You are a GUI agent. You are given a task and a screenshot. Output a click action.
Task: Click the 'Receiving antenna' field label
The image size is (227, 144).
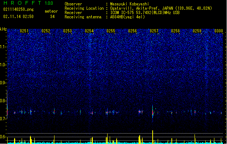pos(83,17)
